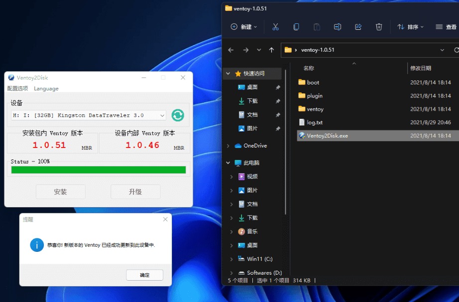The width and height of the screenshot is (459, 302).
Task: Click the Ventoy2Disk title bar app icon
Action: click(x=11, y=77)
